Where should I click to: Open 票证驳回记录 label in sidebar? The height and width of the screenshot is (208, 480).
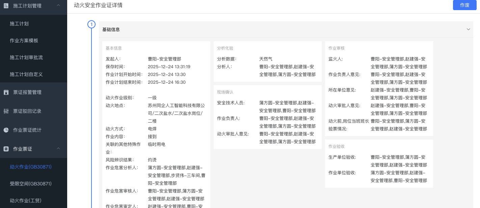pyautogui.click(x=27, y=111)
